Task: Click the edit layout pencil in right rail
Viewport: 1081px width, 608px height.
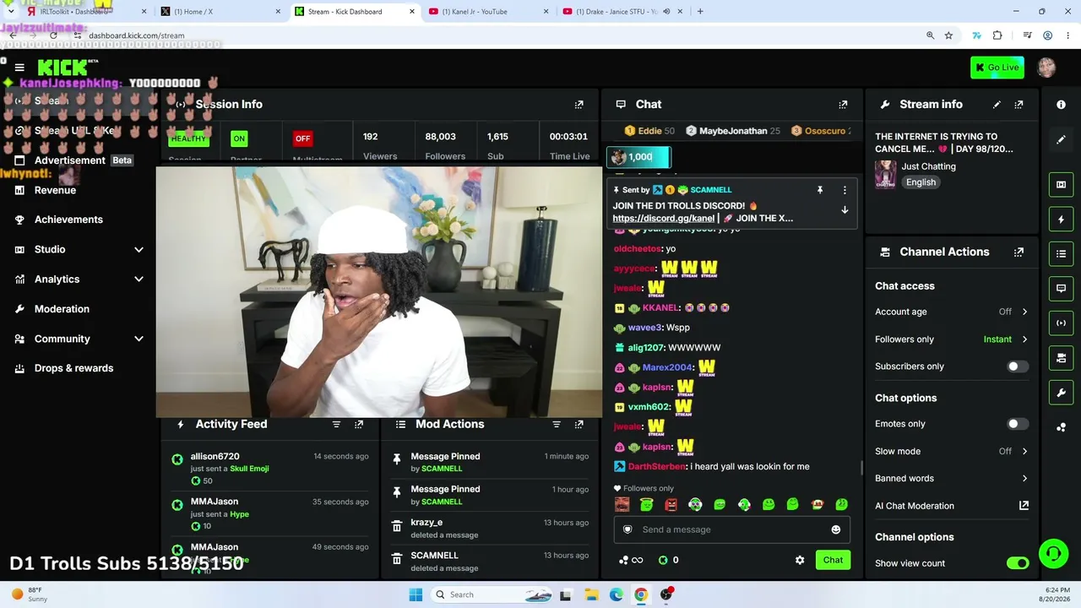Action: pos(1061,140)
